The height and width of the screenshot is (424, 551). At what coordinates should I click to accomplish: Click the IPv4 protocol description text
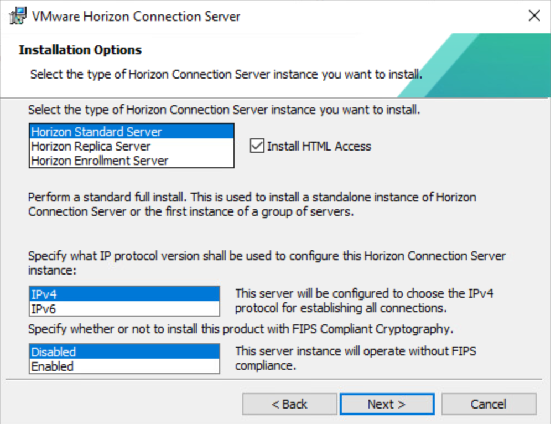[364, 300]
